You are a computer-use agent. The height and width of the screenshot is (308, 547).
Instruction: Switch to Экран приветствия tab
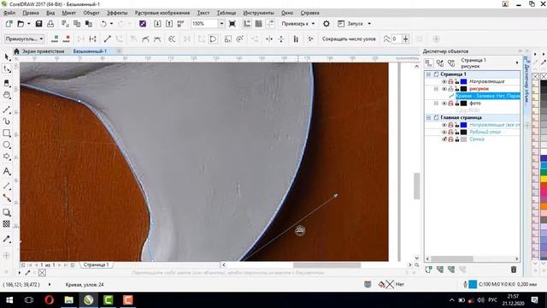(x=44, y=51)
